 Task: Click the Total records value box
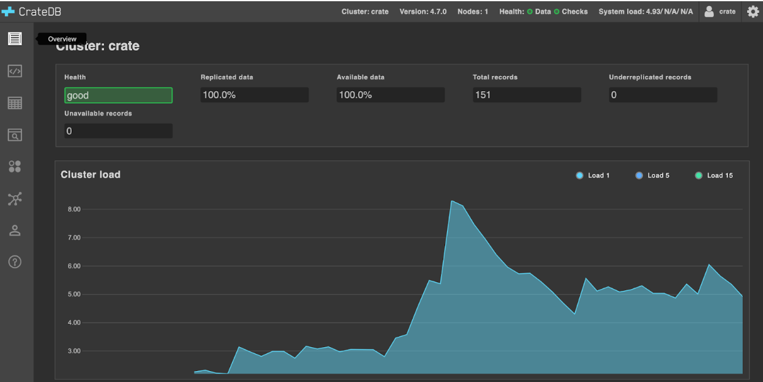[526, 94]
